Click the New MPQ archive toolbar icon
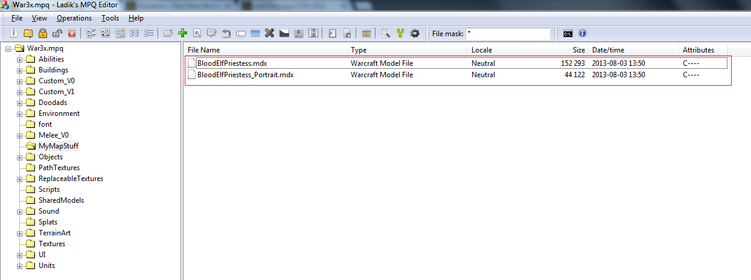This screenshot has height=280, width=751. pos(13,33)
